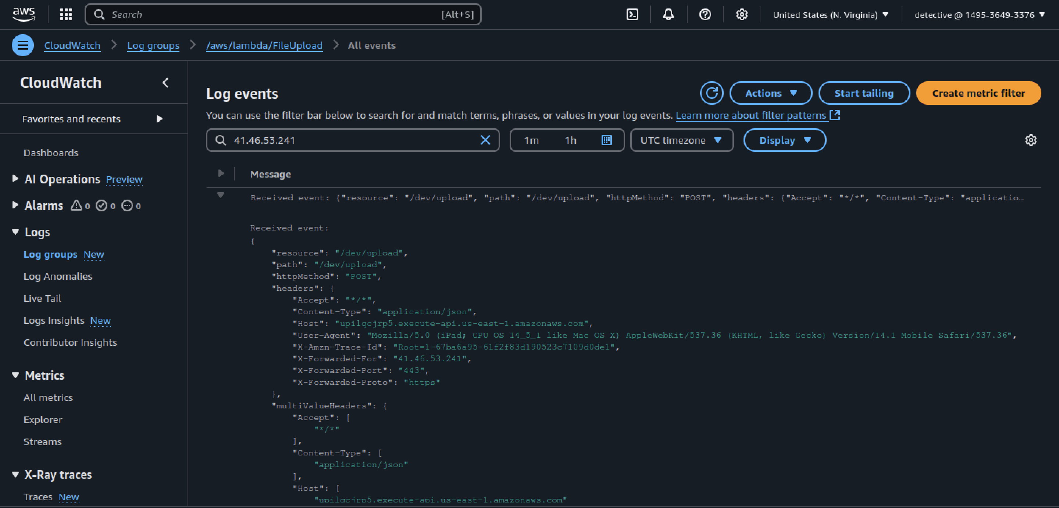The width and height of the screenshot is (1059, 508).
Task: Click the collapsed Received event summary line
Action: tap(637, 198)
